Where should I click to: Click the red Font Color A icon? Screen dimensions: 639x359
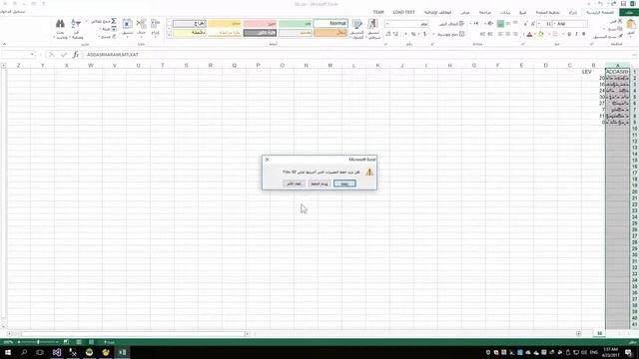pyautogui.click(x=530, y=35)
